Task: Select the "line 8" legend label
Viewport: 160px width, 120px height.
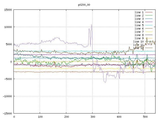Action: click(139, 35)
